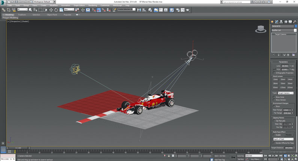Click the Camera object color swatch
Image resolution: width=298 pixels, height=161 pixels.
coord(296,26)
